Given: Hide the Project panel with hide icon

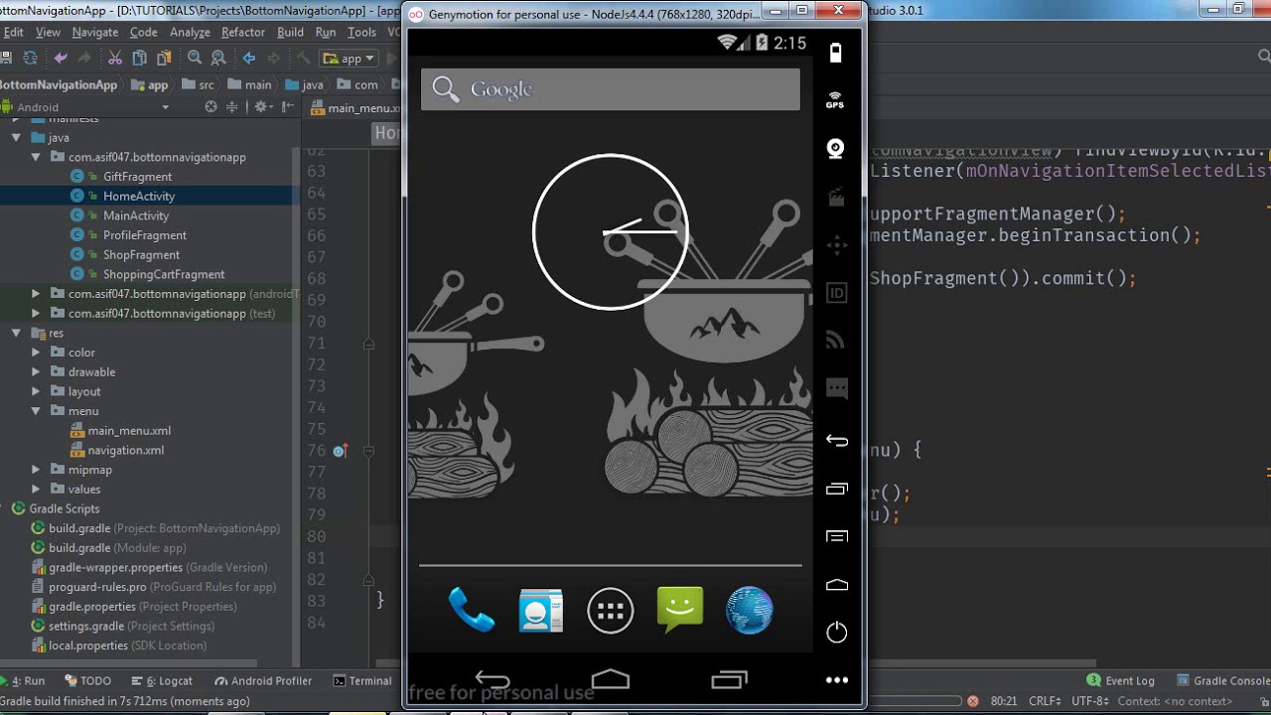Looking at the screenshot, I should 286,106.
